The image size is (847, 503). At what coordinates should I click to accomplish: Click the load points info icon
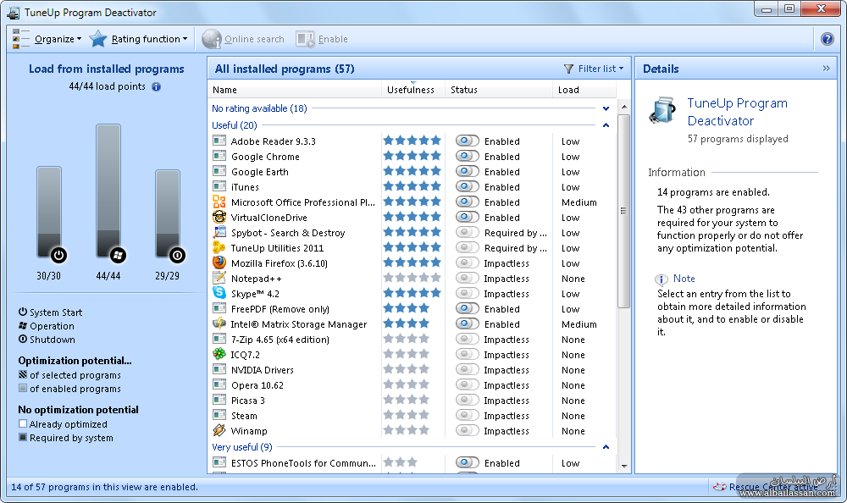[x=156, y=86]
